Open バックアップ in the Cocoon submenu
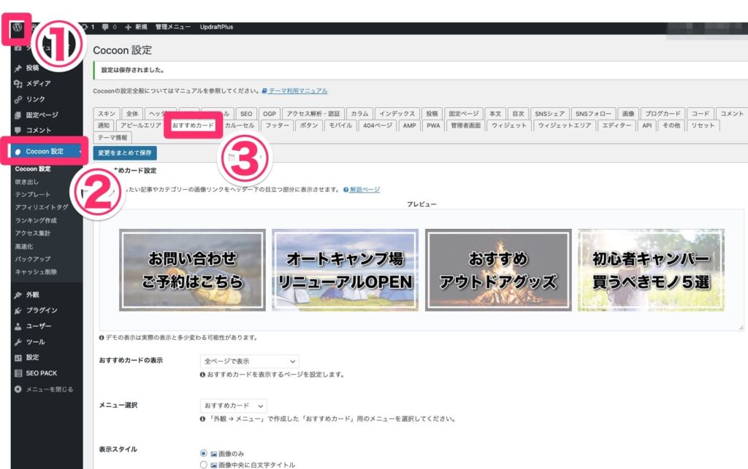This screenshot has height=469, width=748. tap(32, 259)
